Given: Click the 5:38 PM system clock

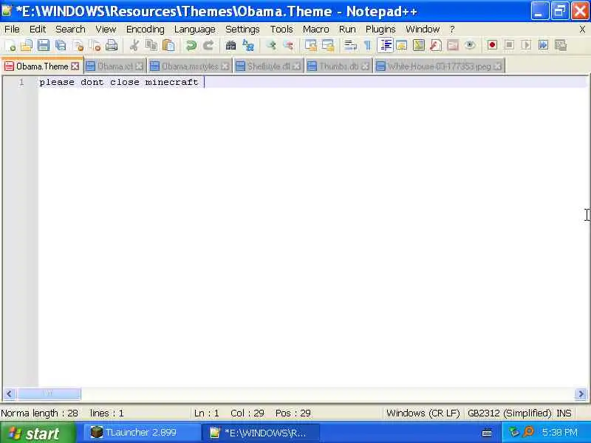Looking at the screenshot, I should coord(560,432).
